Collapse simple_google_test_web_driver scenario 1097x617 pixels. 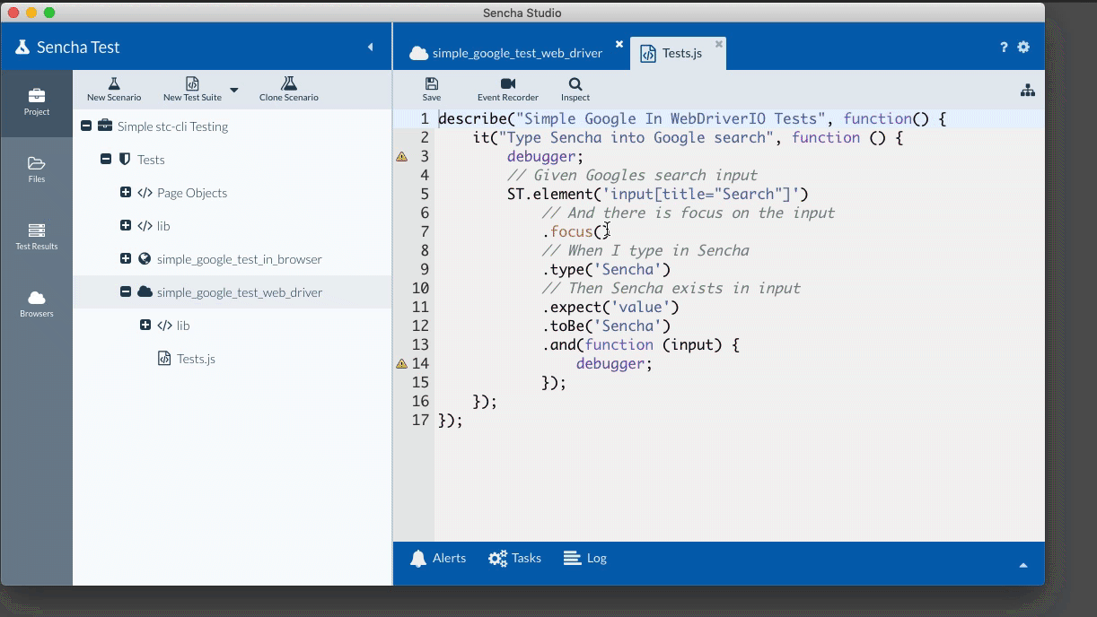[126, 292]
